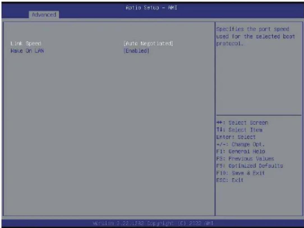This screenshot has height=228, width=304.
Task: Click the Aptio Setup - AMI title
Action: (151, 8)
